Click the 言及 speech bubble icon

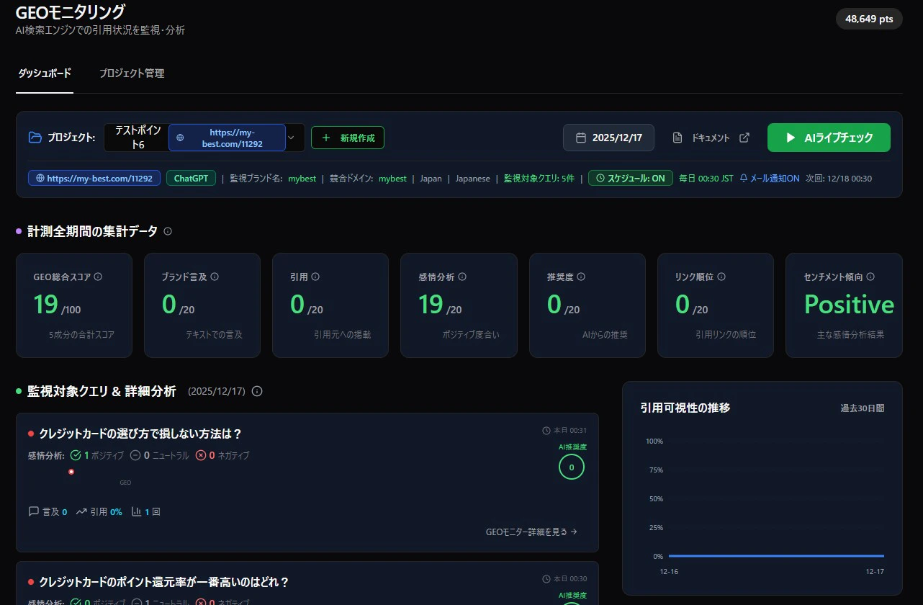click(x=34, y=511)
